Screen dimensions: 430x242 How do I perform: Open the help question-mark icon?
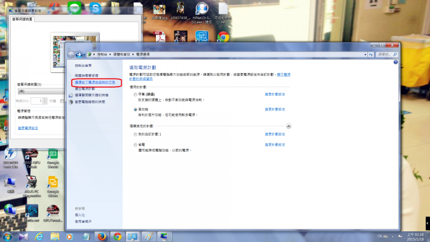[x=395, y=62]
